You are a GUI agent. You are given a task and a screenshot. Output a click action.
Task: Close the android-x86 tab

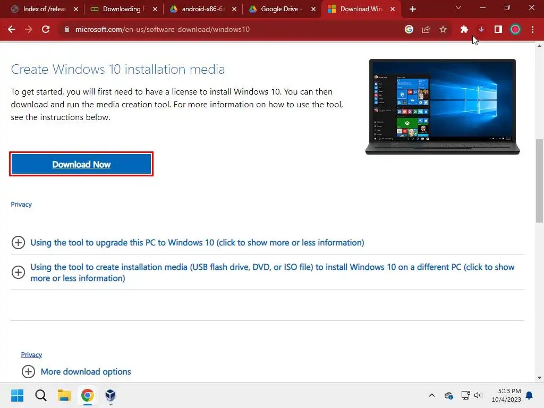(x=234, y=9)
